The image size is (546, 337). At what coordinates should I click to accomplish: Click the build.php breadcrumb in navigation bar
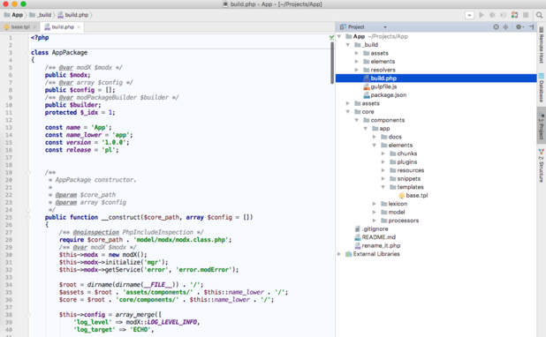[x=73, y=15]
